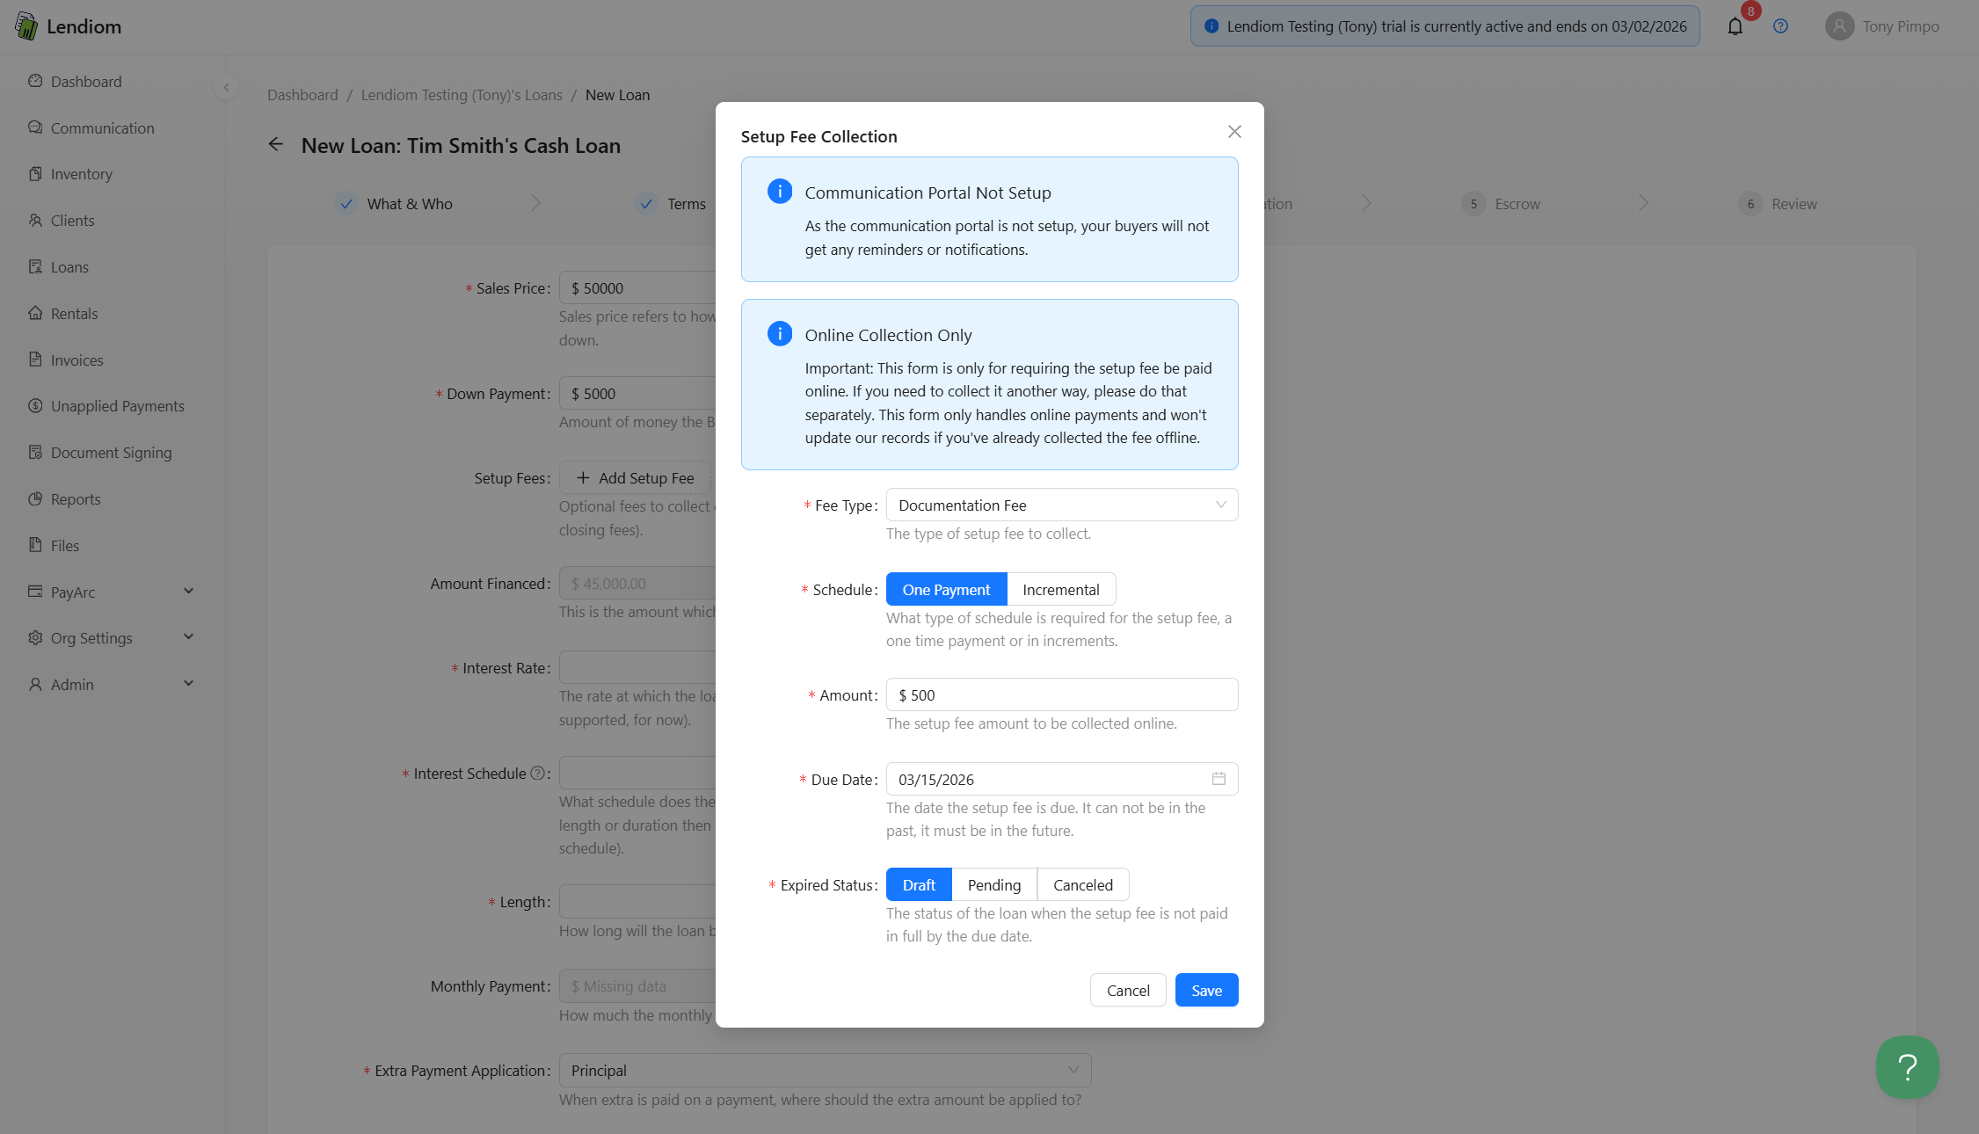Open the Fee Type dropdown
1979x1134 pixels.
[x=1062, y=505]
